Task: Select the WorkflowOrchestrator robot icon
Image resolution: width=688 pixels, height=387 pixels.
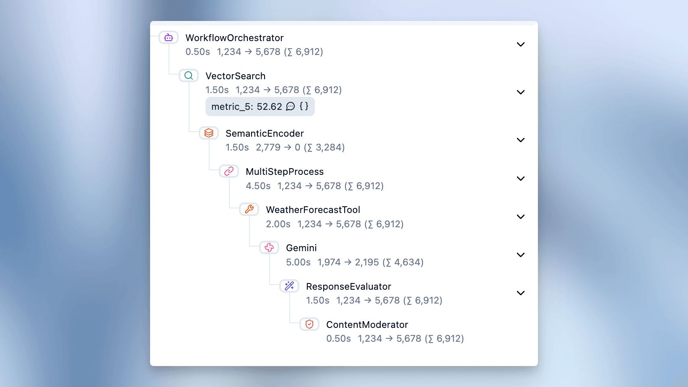Action: [x=169, y=37]
